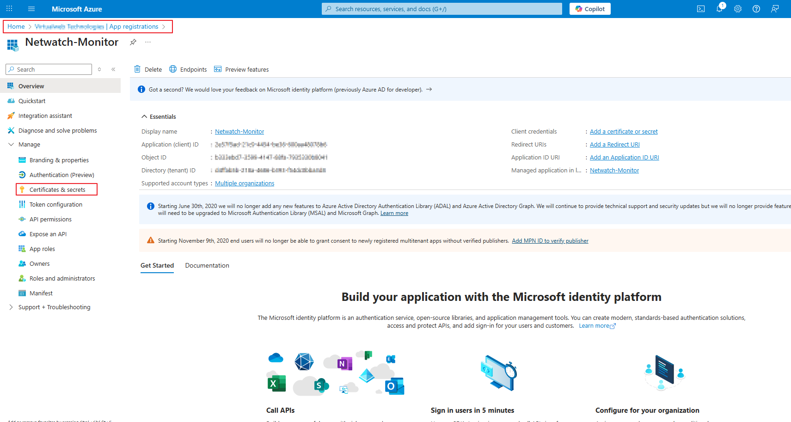Screen dimensions: 791x422
Task: Open Cloud Shell from top bar
Action: [701, 9]
